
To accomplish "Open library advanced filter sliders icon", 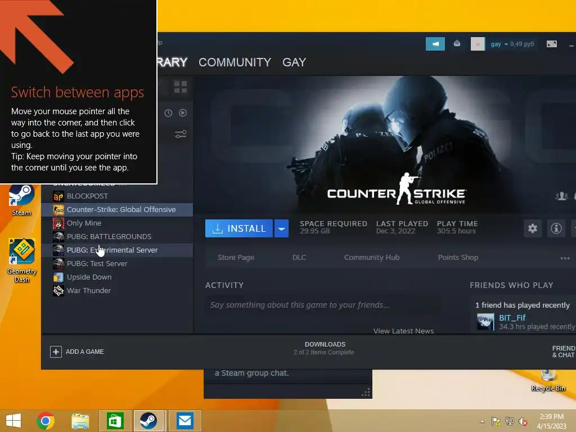I will (x=181, y=134).
